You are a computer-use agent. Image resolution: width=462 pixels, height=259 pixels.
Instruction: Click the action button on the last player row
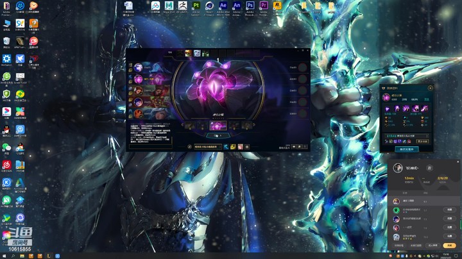coord(450,236)
